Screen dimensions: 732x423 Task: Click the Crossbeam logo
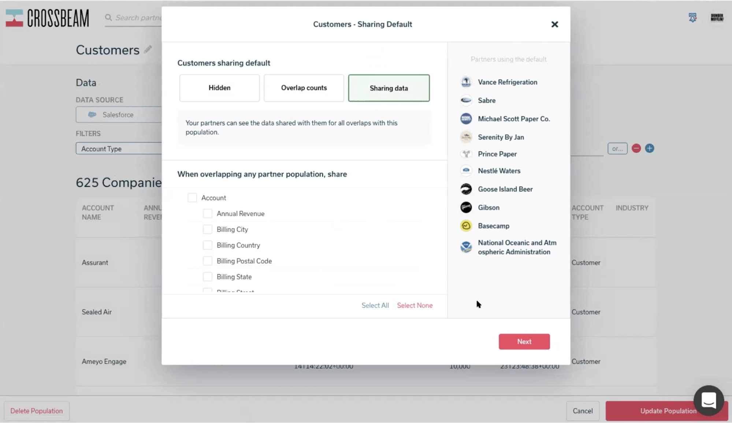point(47,18)
